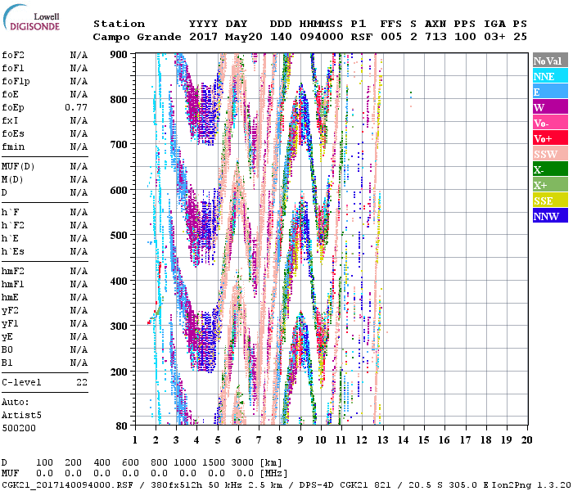Click the Campo Grande station name
This screenshot has height=491, width=573.
point(135,37)
